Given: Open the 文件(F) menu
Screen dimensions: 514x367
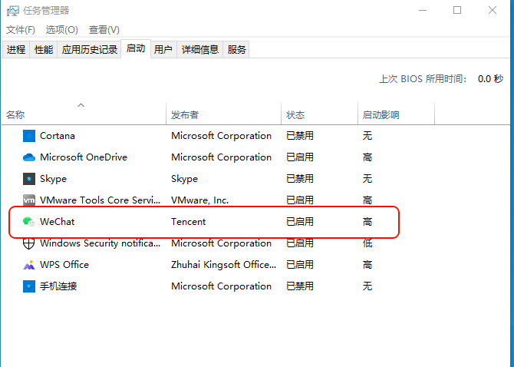Looking at the screenshot, I should click(20, 30).
